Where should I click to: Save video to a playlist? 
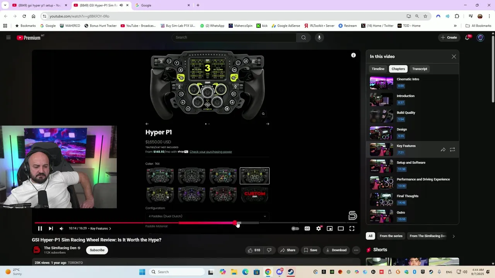pyautogui.click(x=310, y=250)
